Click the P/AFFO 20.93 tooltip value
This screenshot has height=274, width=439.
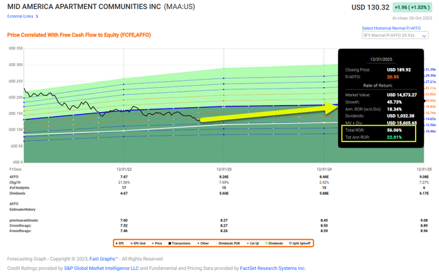coord(392,77)
